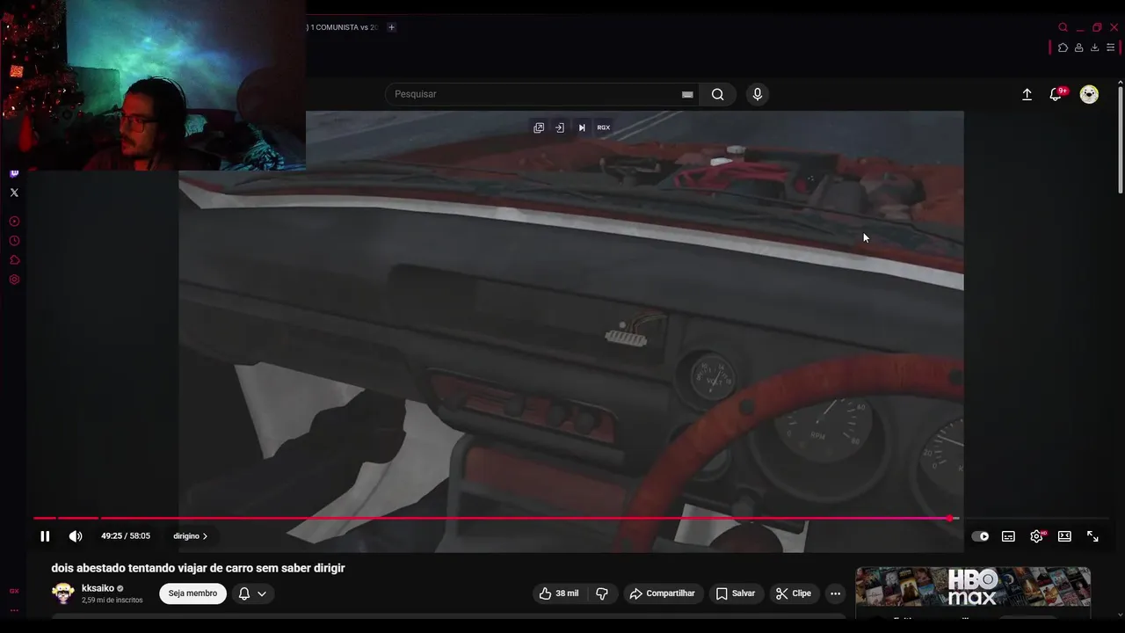This screenshot has height=633, width=1125.
Task: Enter fullscreen mode
Action: (1092, 536)
